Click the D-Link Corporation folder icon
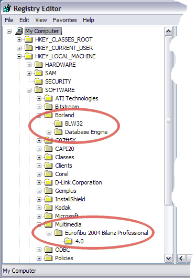Viewport: 196px width, 278px height. tap(48, 182)
